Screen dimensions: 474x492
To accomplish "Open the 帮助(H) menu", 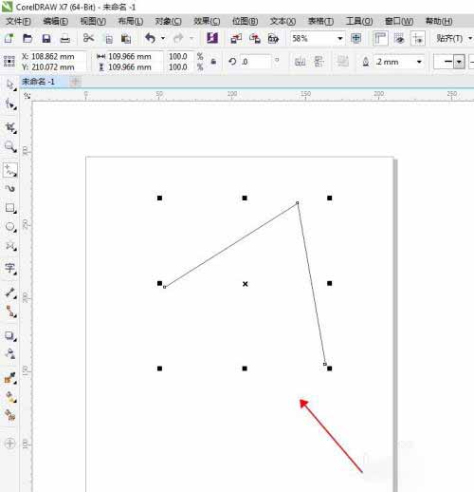I will (x=439, y=21).
